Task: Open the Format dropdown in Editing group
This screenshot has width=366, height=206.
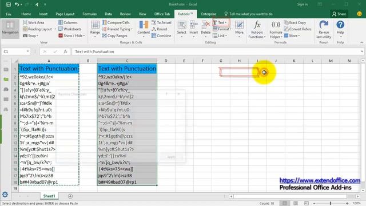Action: point(222,29)
